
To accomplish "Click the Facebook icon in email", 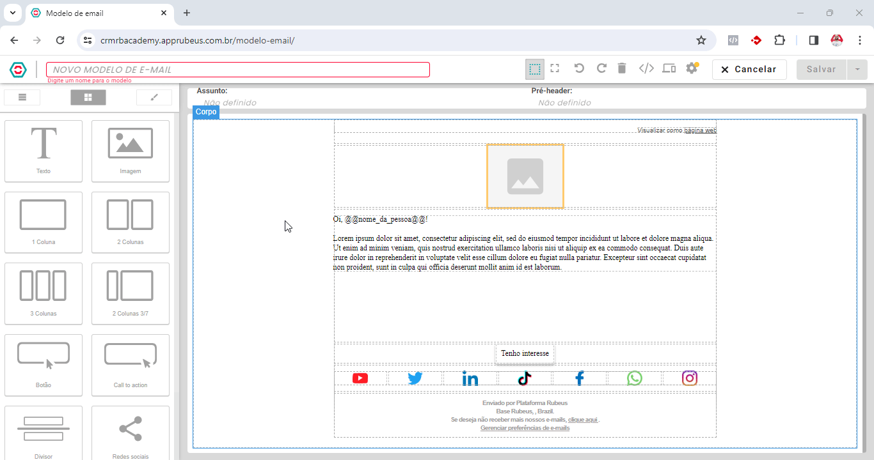I will pos(580,378).
